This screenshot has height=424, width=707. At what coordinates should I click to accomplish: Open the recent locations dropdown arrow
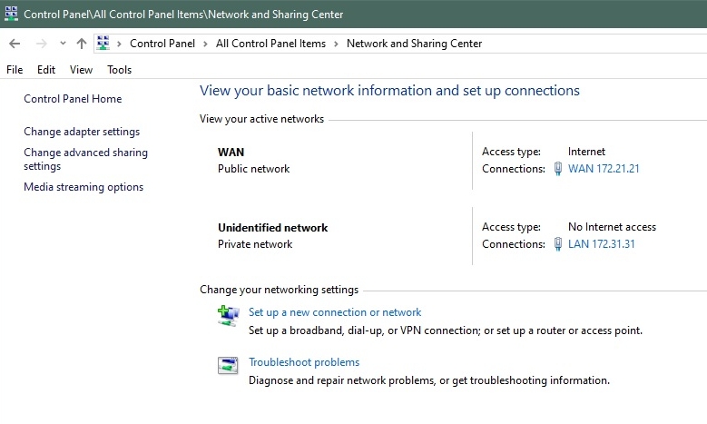click(x=63, y=44)
